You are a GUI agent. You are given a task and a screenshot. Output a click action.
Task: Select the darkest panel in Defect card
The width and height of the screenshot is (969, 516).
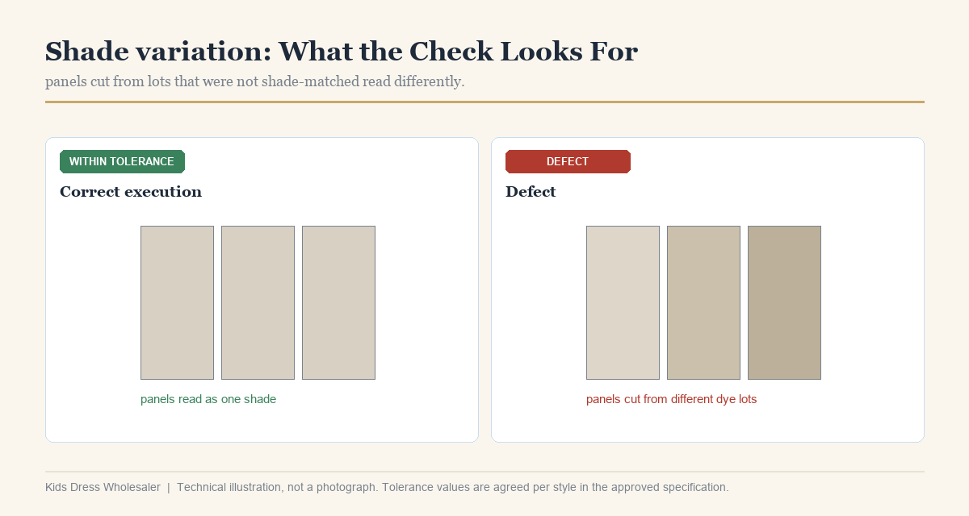coord(784,302)
